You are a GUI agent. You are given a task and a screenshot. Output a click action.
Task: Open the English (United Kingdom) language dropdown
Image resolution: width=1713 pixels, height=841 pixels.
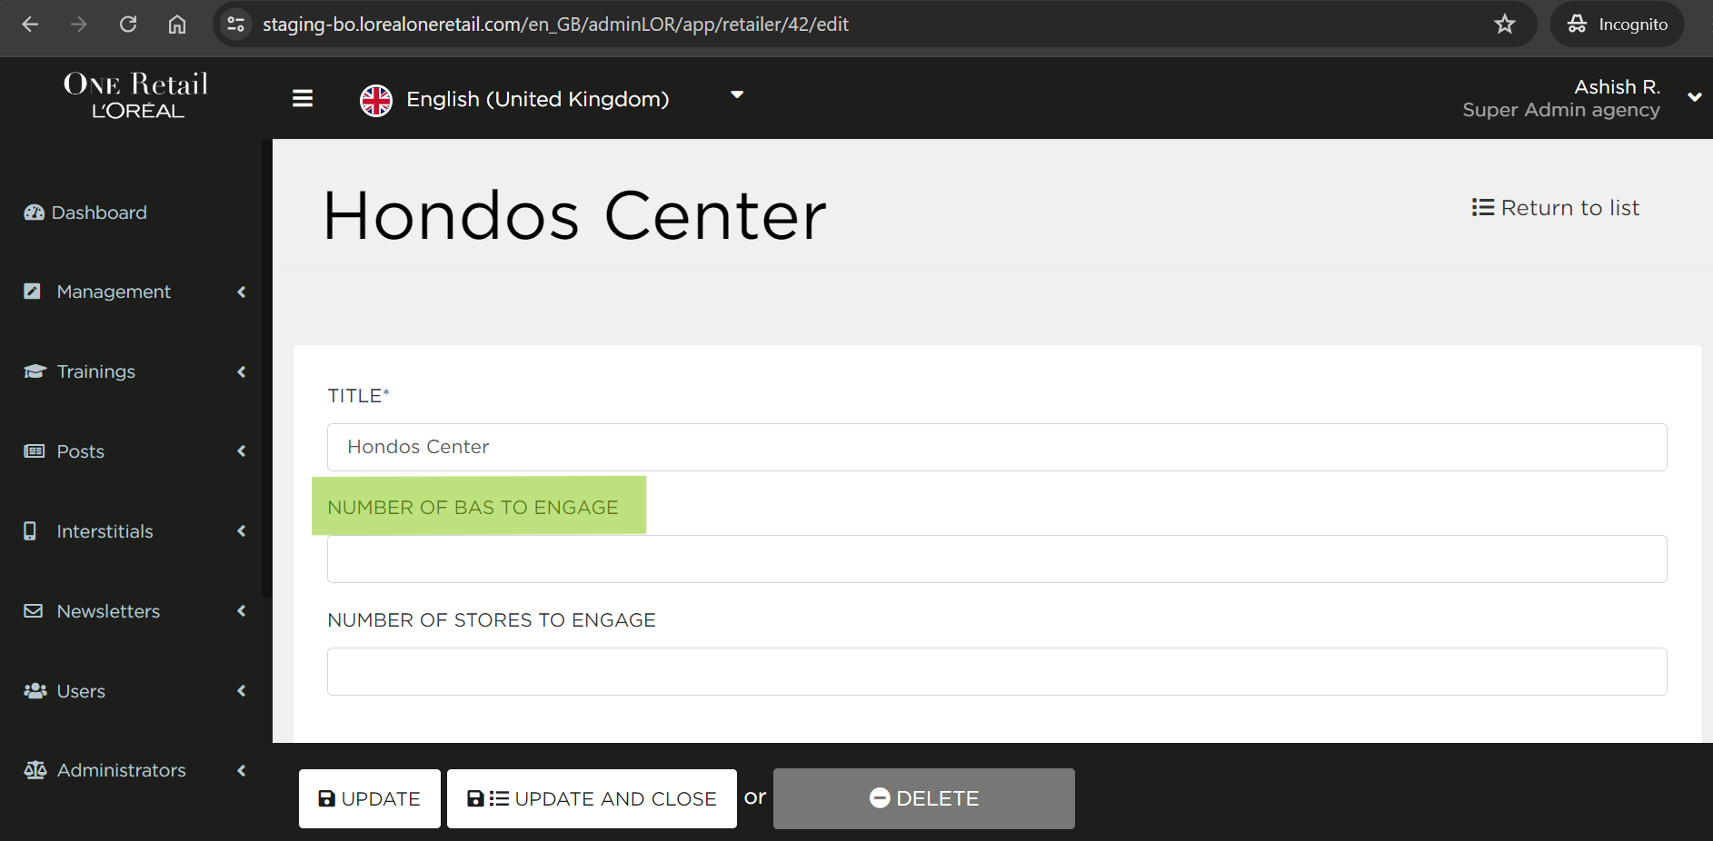click(538, 99)
